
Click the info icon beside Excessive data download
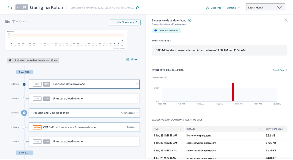coord(190,21)
